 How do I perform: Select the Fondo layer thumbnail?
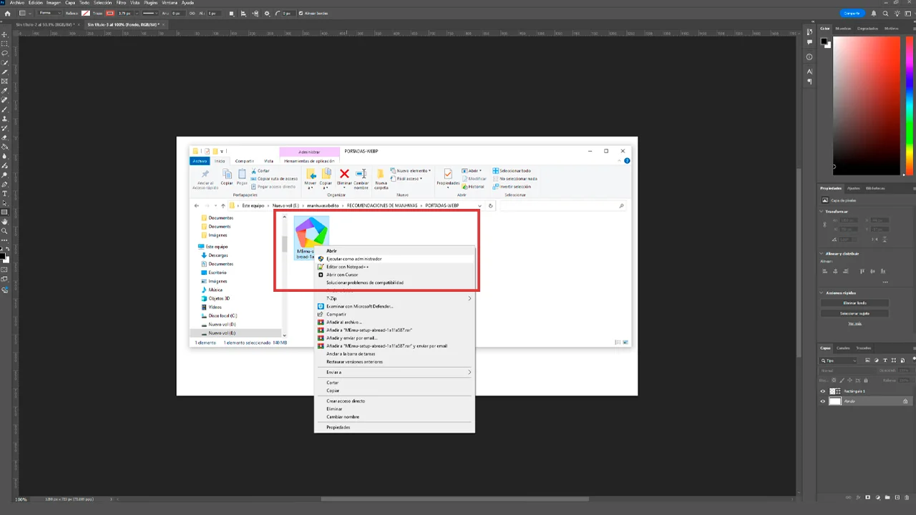point(834,401)
